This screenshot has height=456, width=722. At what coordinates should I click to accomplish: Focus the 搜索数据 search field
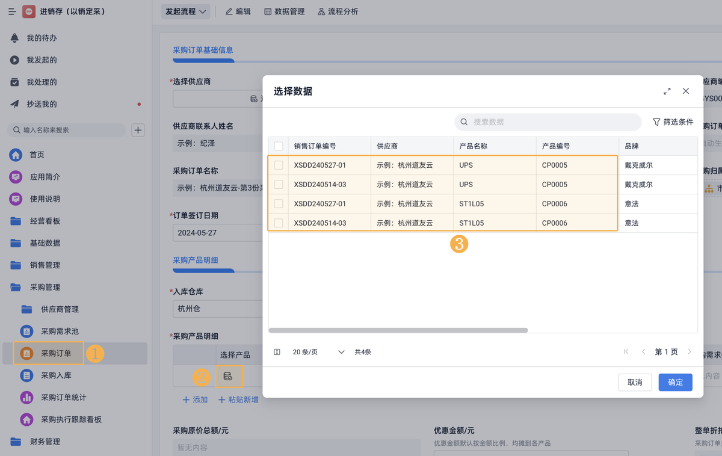point(548,122)
